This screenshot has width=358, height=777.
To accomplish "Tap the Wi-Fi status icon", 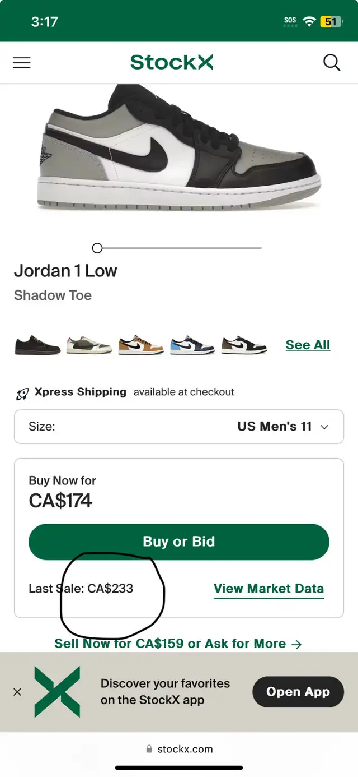I will (x=309, y=22).
